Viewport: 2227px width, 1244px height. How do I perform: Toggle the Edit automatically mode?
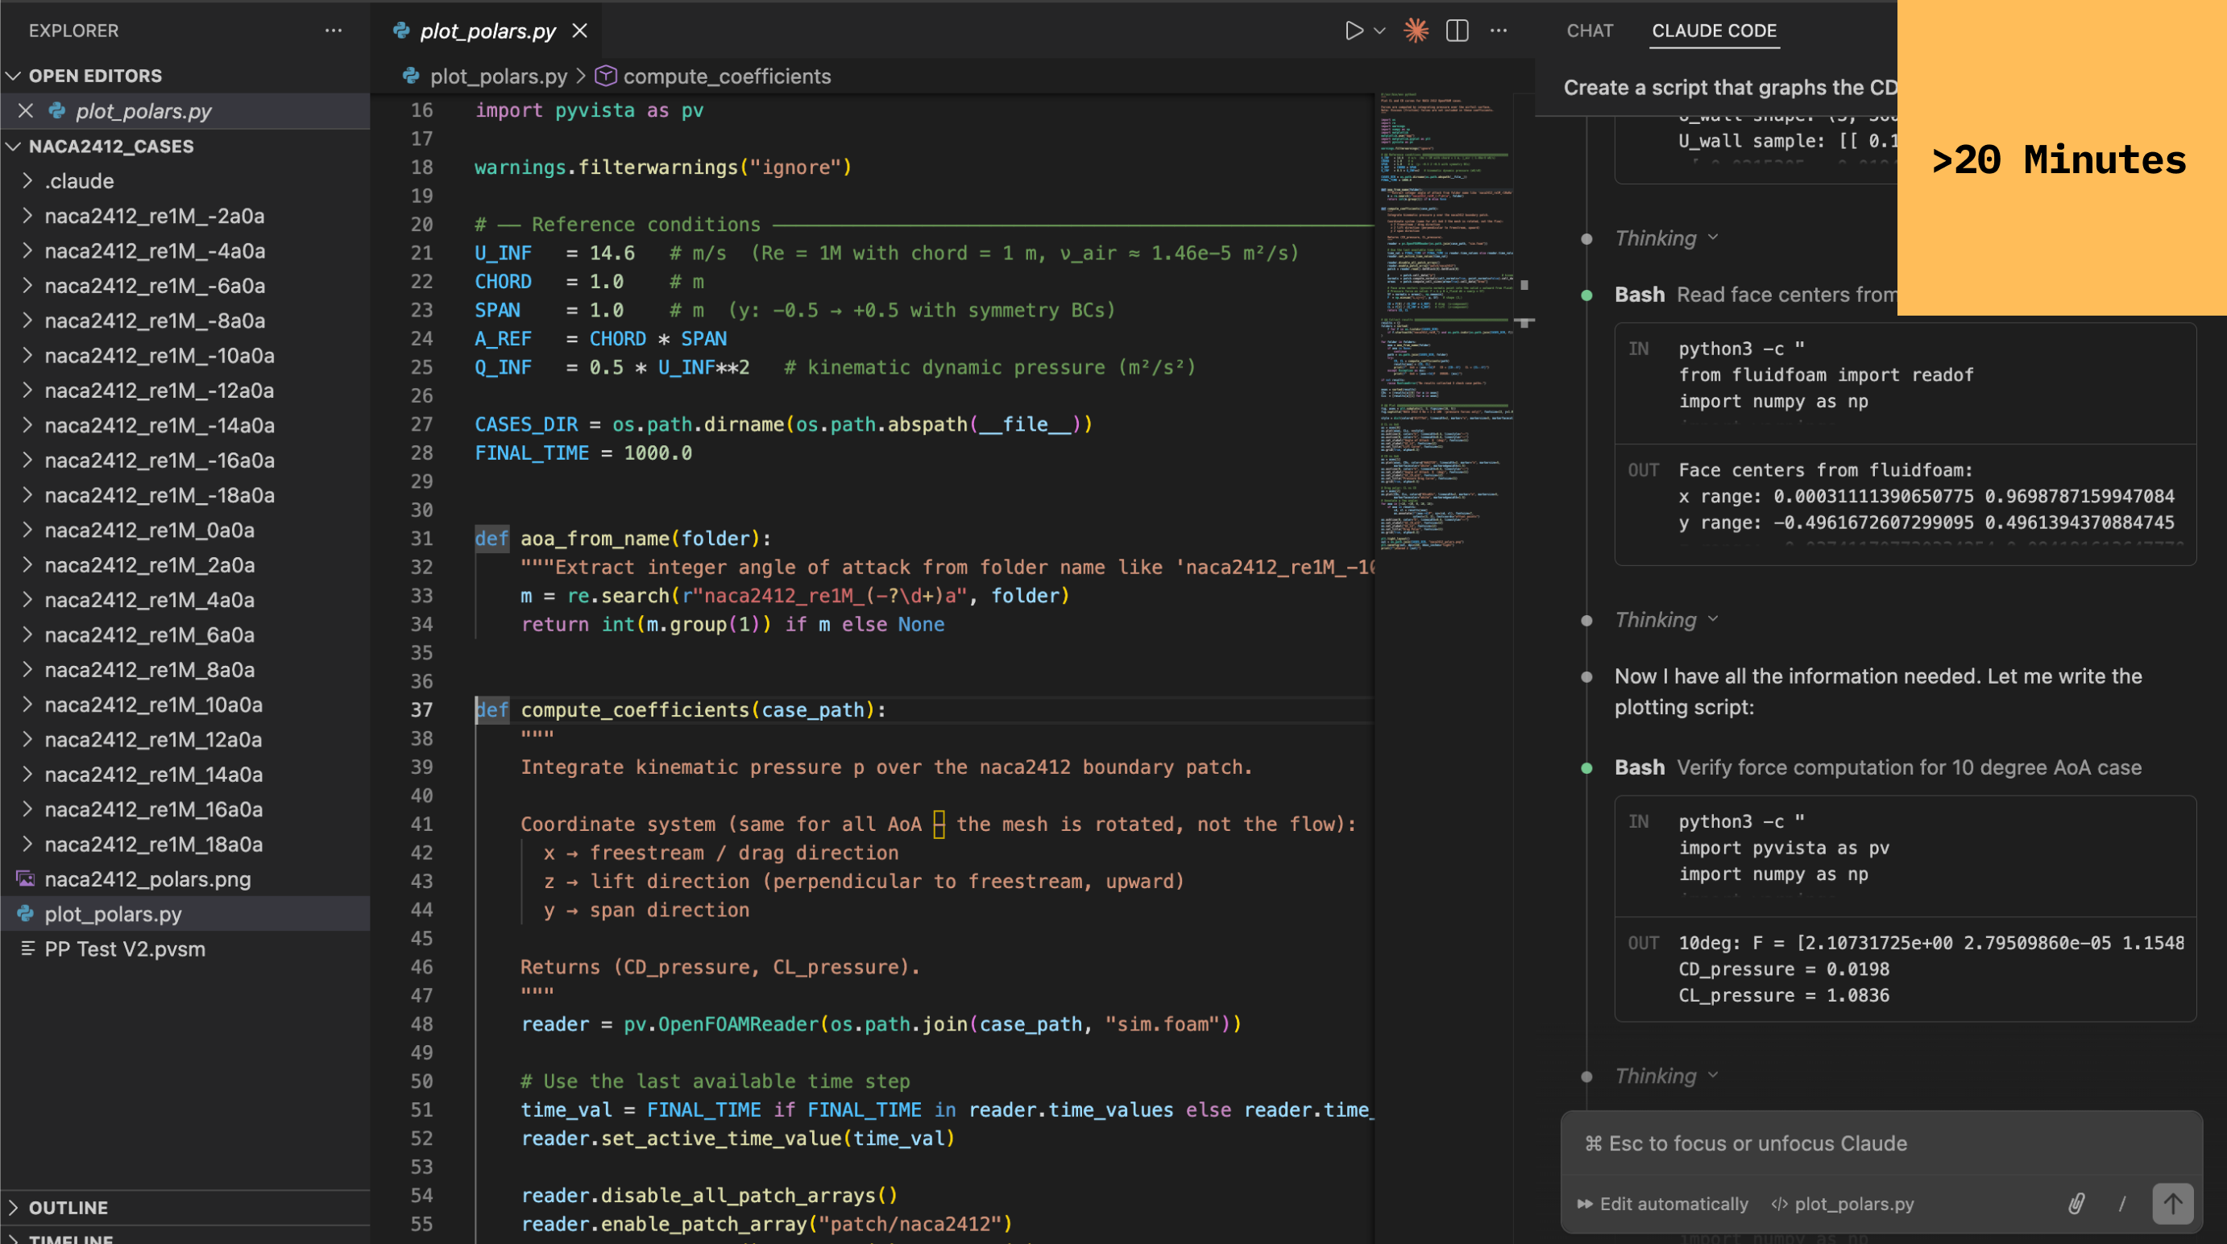point(1661,1205)
